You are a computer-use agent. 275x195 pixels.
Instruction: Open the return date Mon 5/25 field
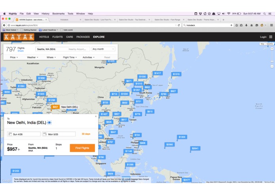[59, 134]
